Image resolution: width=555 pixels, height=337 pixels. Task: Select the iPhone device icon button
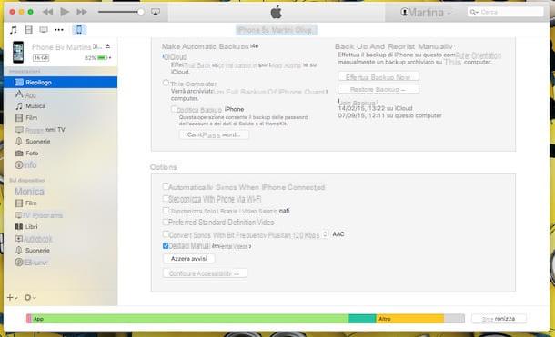[x=79, y=30]
